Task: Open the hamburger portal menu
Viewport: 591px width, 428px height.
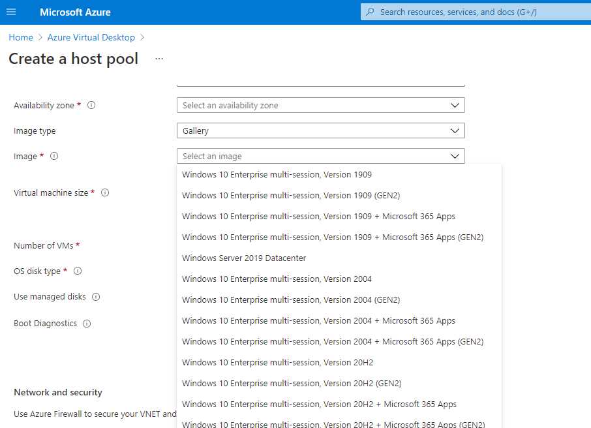Action: (11, 12)
